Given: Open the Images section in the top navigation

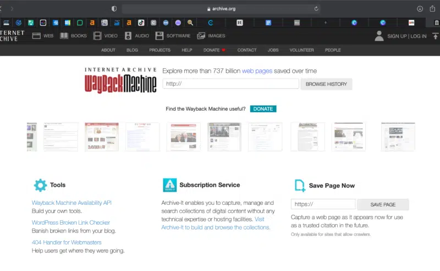Looking at the screenshot, I should [211, 36].
